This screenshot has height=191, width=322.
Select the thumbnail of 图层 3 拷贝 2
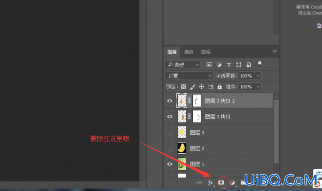point(182,101)
